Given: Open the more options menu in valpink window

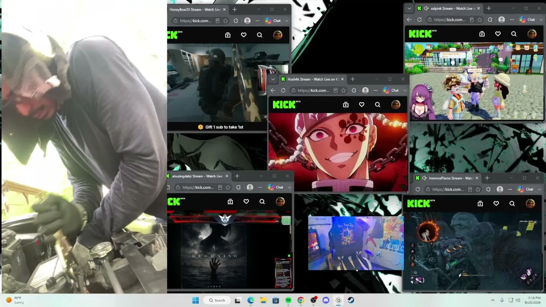Looking at the screenshot, I should click(x=512, y=20).
